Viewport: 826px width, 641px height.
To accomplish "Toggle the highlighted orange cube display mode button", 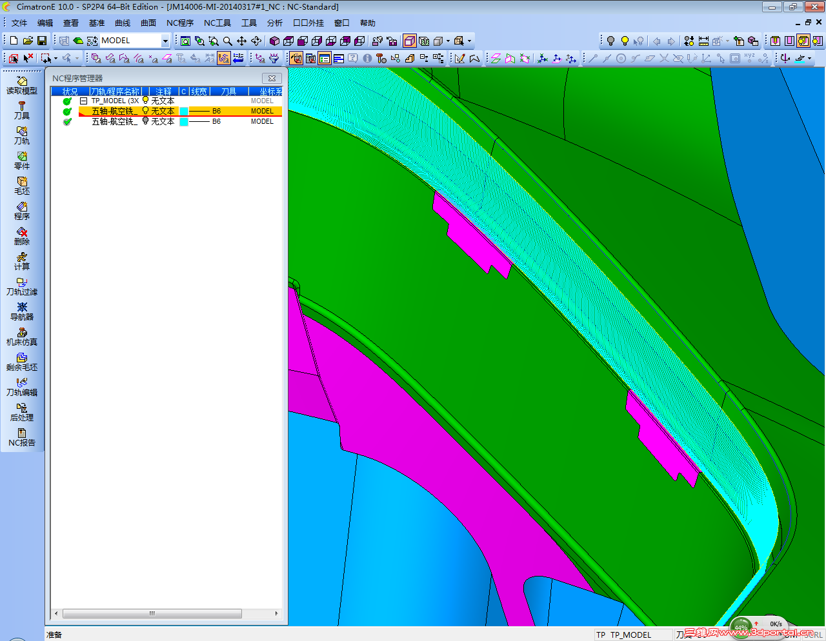I will pos(410,41).
